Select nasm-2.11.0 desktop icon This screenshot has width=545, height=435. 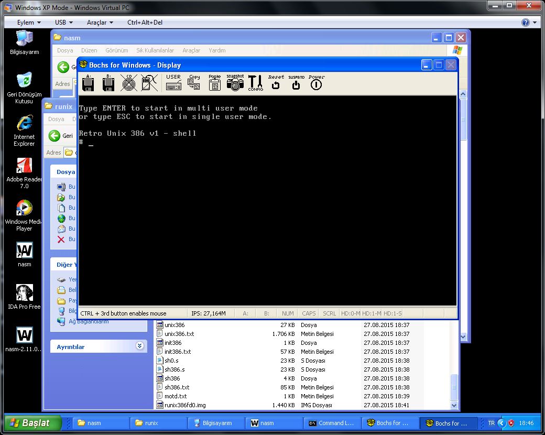[x=24, y=340]
